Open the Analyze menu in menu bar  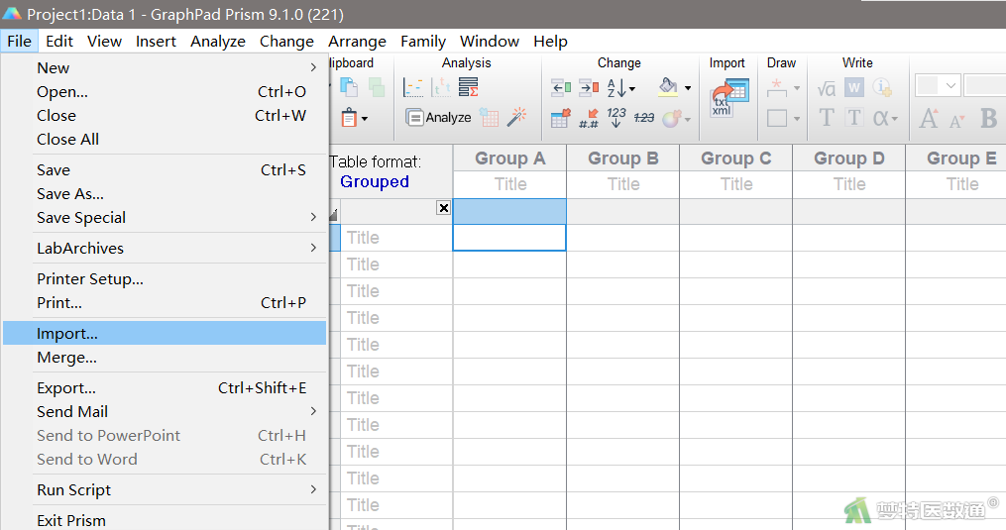pos(217,41)
